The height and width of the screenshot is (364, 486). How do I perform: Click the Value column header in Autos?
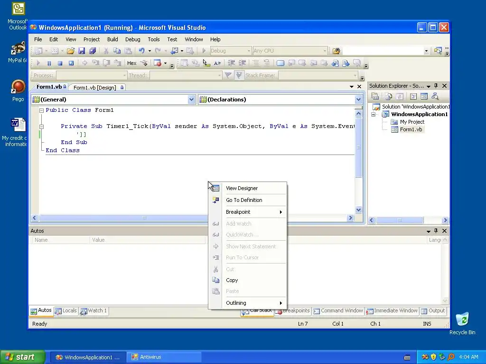148,240
